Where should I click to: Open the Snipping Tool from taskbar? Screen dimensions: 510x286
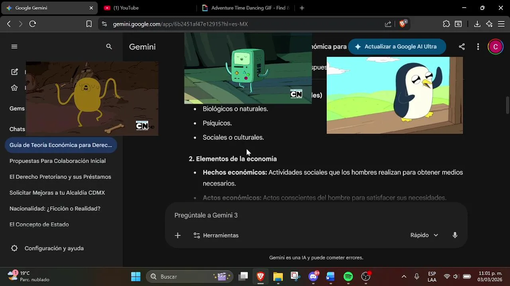click(x=295, y=276)
